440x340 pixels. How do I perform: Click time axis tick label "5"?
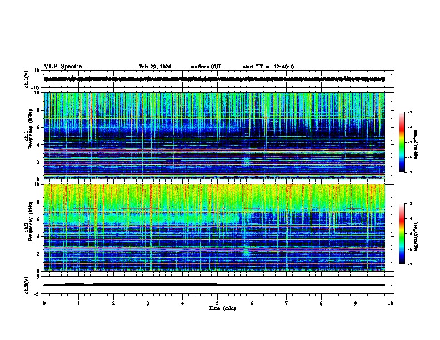pyautogui.click(x=217, y=303)
